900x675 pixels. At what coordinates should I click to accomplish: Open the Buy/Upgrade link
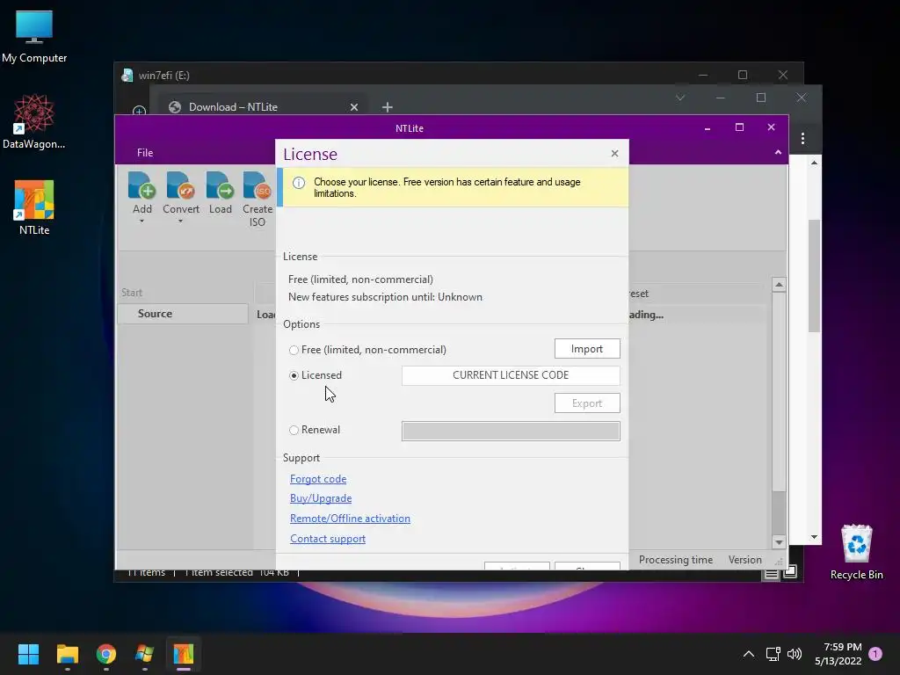[x=321, y=499]
